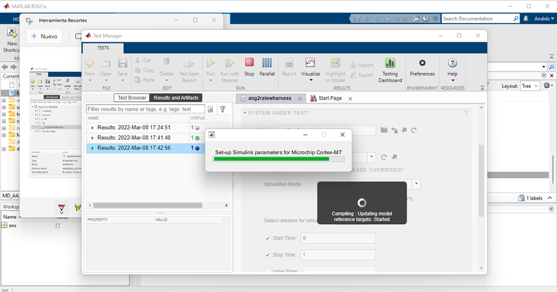Screen dimensions: 557x292
Task: Toggle the Initial State checkbox
Action: click(269, 271)
